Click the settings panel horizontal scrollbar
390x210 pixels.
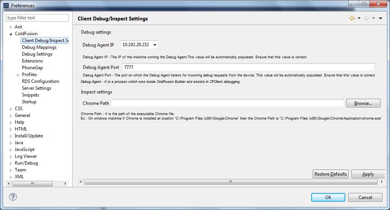(230, 182)
